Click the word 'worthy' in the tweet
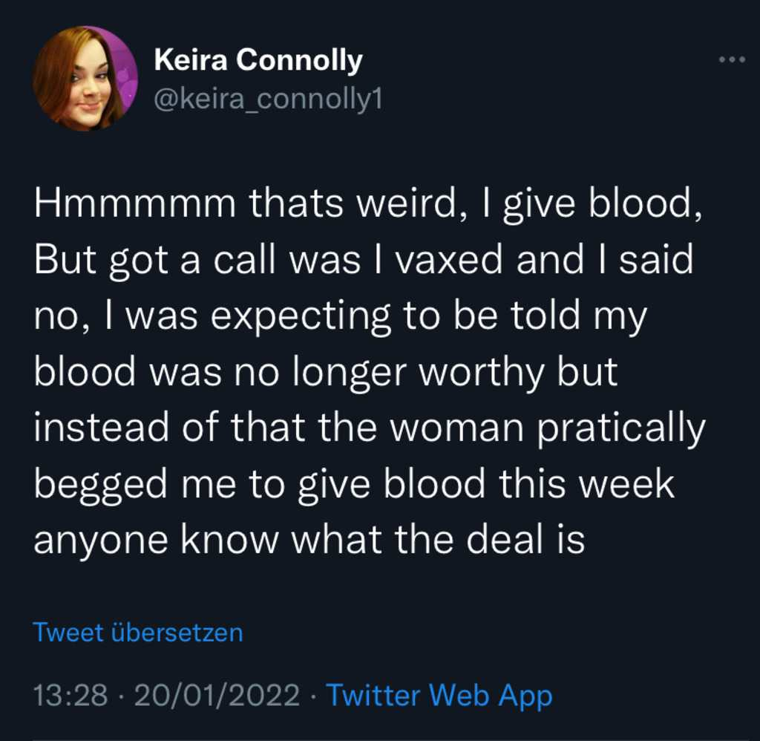This screenshot has width=760, height=741. pyautogui.click(x=480, y=373)
